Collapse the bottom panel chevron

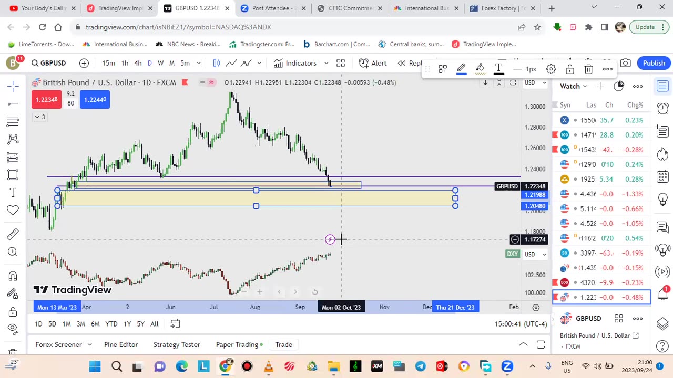click(x=523, y=345)
